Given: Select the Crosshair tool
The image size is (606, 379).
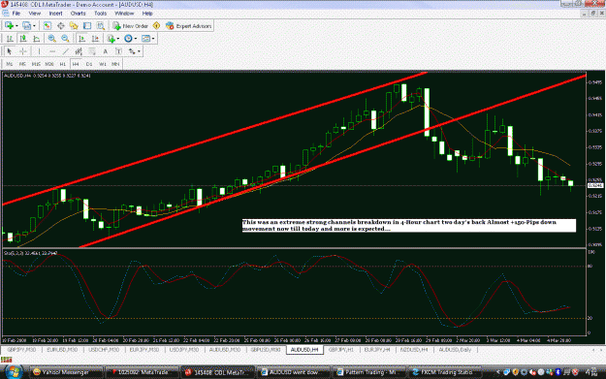Looking at the screenshot, I should (23, 51).
